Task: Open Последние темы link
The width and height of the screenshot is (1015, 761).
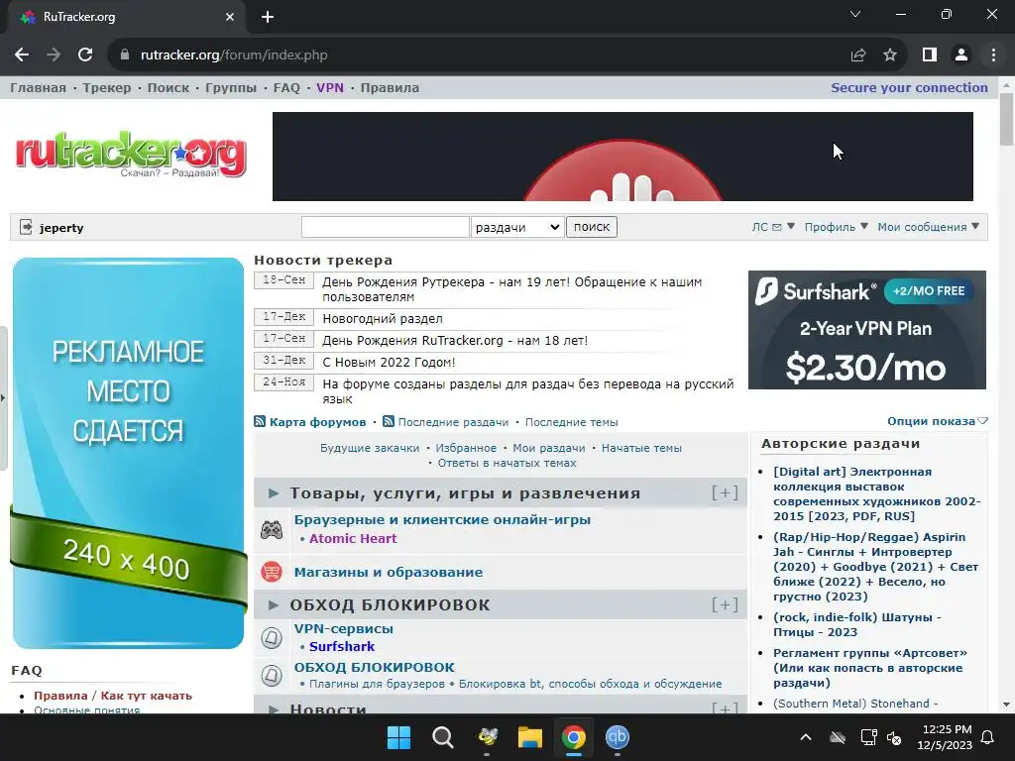Action: [572, 422]
